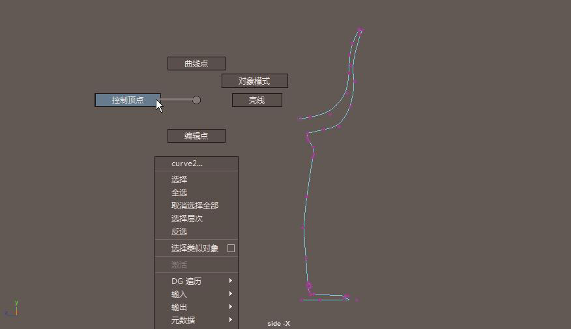Expand the DG 遍历 submenu
This screenshot has width=571, height=329.
pyautogui.click(x=197, y=281)
